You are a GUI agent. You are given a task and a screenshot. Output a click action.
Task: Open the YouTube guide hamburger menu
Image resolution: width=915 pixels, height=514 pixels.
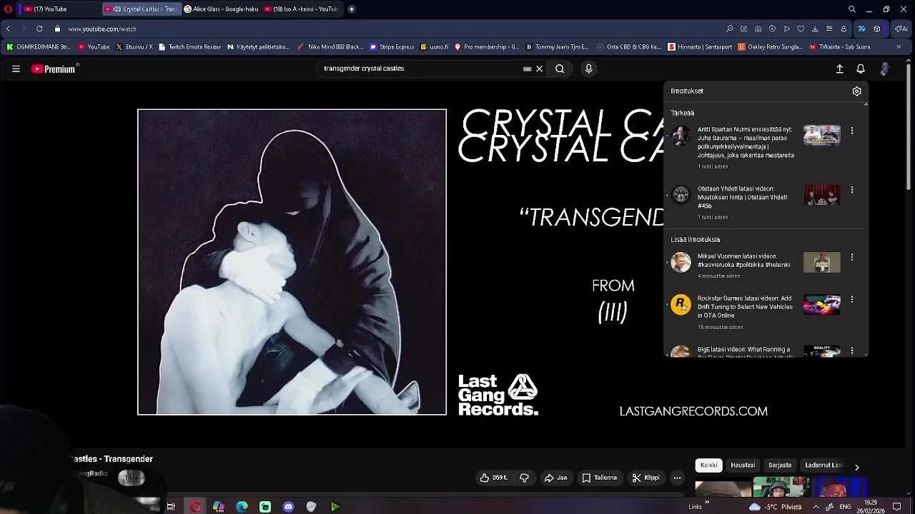[16, 69]
